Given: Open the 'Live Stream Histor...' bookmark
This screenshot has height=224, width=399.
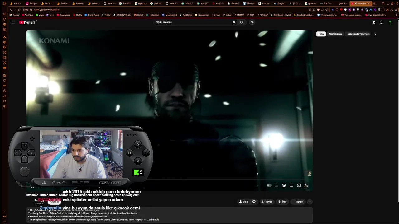Looking at the screenshot, I should [x=376, y=15].
